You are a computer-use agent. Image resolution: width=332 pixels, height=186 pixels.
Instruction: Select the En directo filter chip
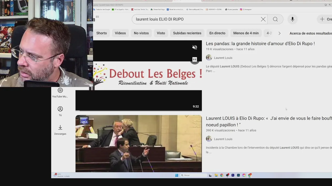pyautogui.click(x=217, y=33)
